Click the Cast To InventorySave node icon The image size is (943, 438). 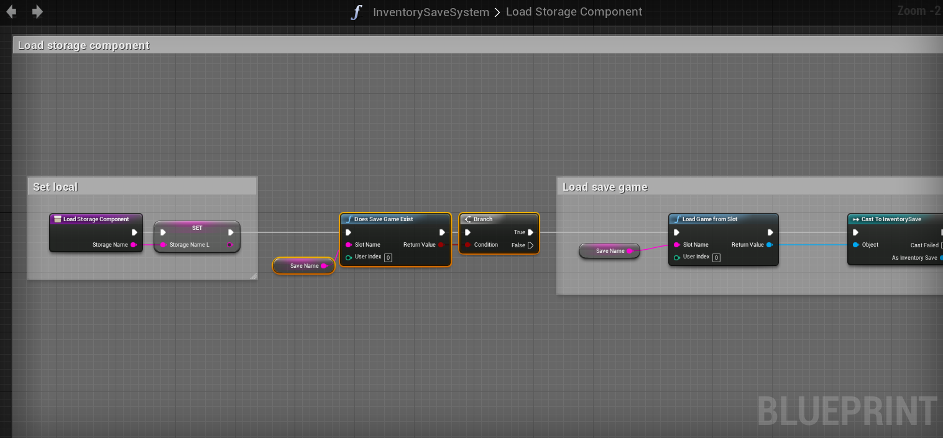(855, 219)
